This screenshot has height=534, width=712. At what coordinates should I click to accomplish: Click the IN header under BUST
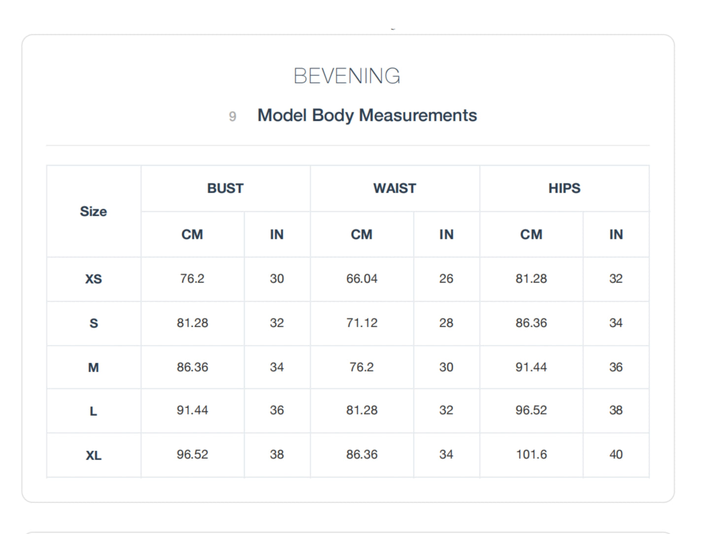click(277, 234)
